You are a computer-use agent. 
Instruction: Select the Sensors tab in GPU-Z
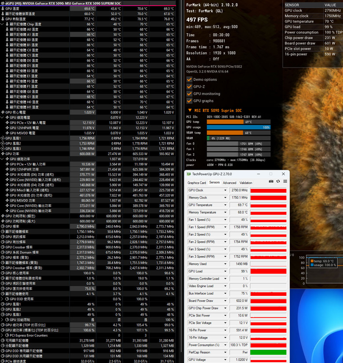point(214,183)
